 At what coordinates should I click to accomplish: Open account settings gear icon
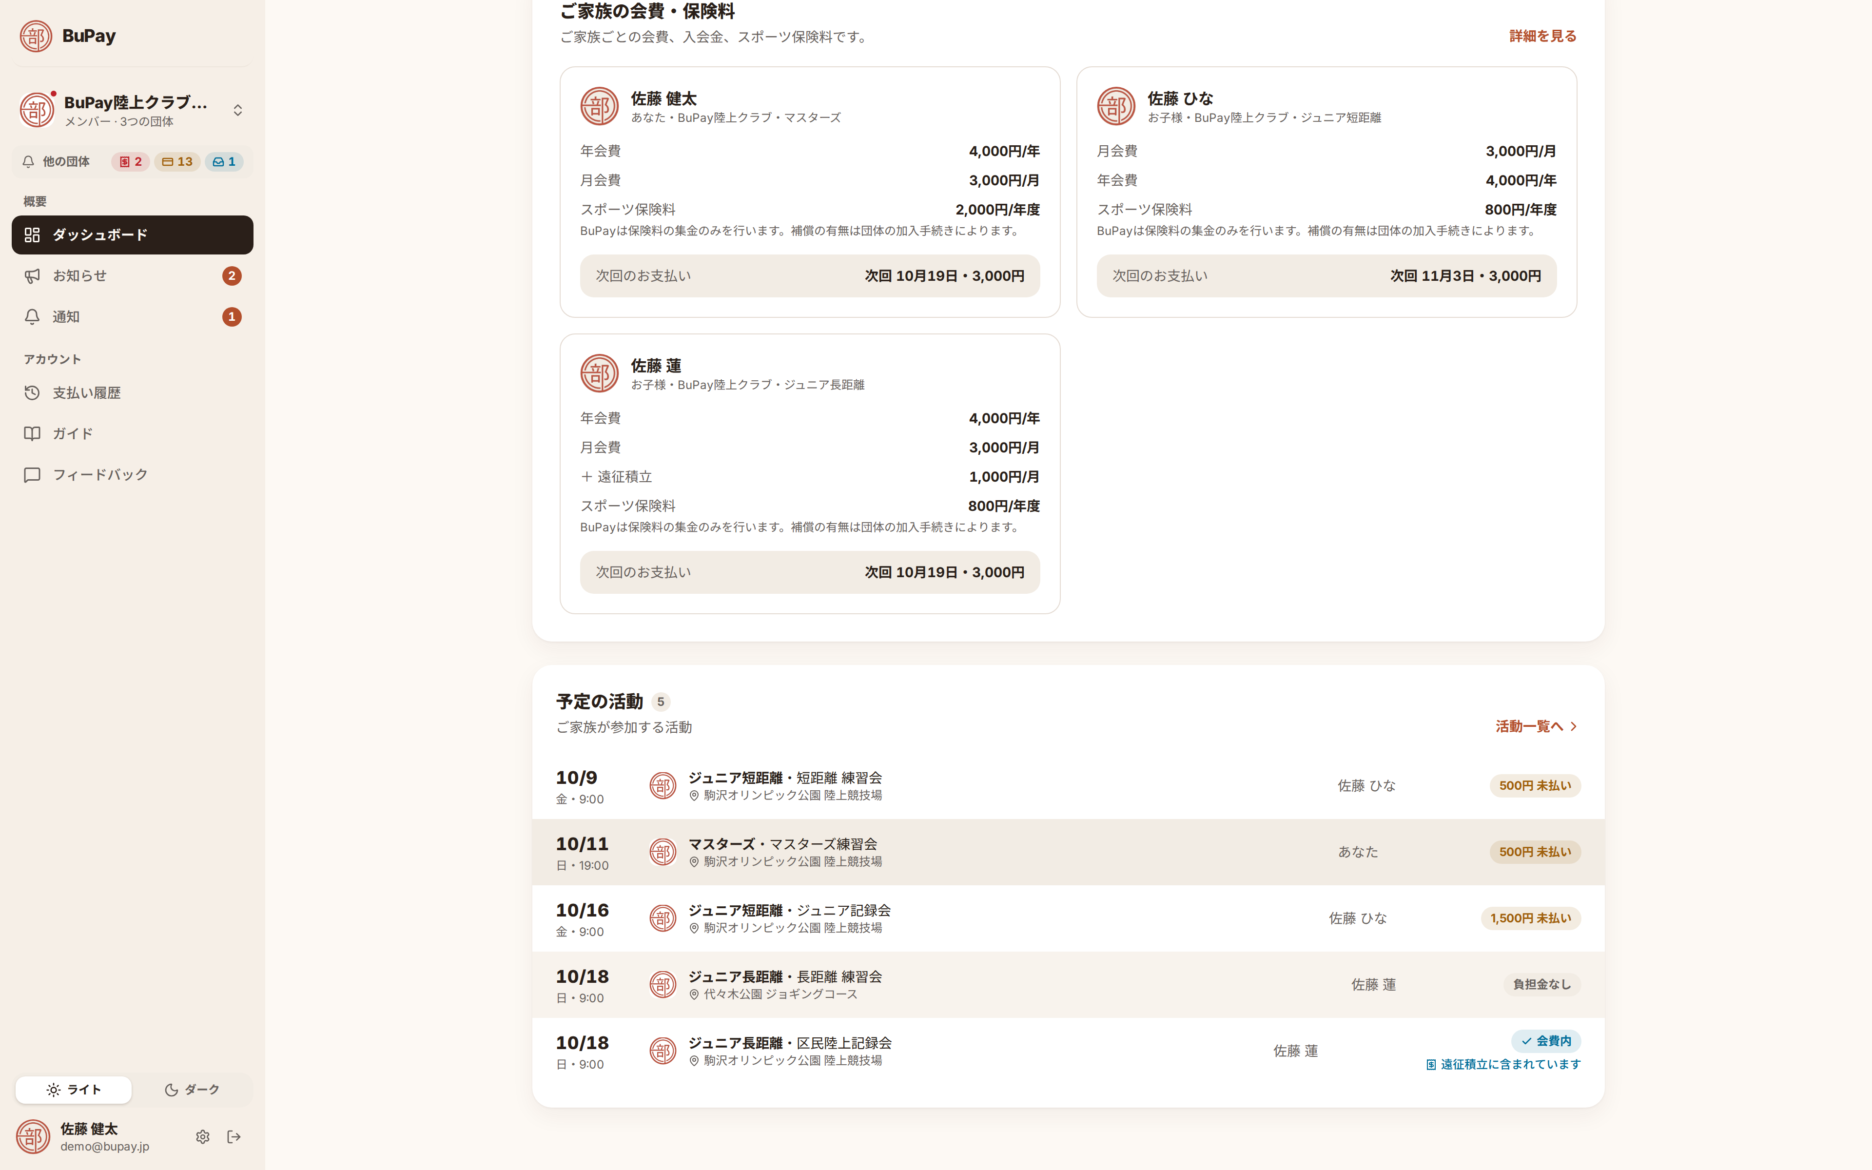pos(203,1137)
